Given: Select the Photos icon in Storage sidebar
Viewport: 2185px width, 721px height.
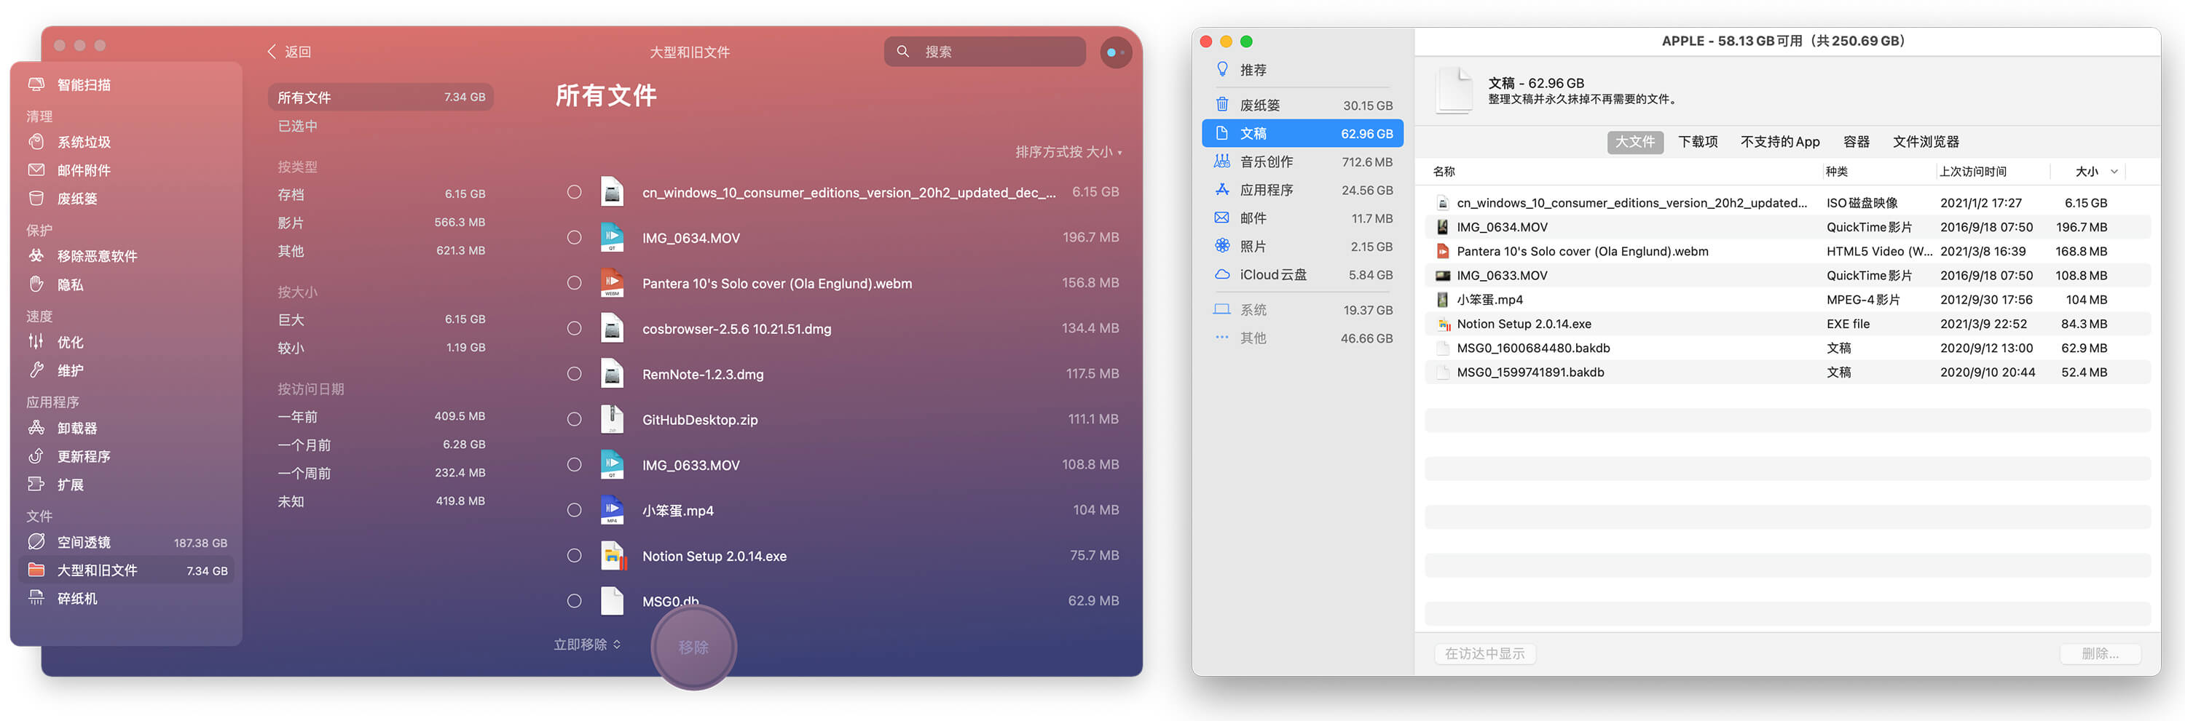Looking at the screenshot, I should pos(1222,246).
